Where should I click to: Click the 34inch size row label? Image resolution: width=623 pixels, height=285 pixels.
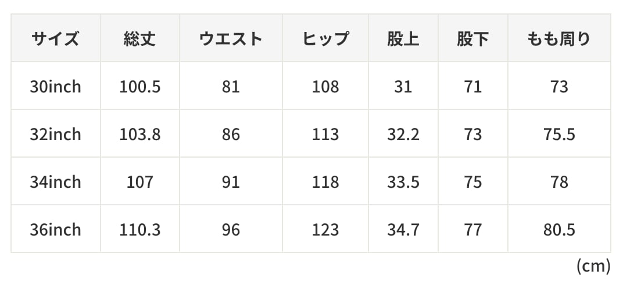pos(56,182)
